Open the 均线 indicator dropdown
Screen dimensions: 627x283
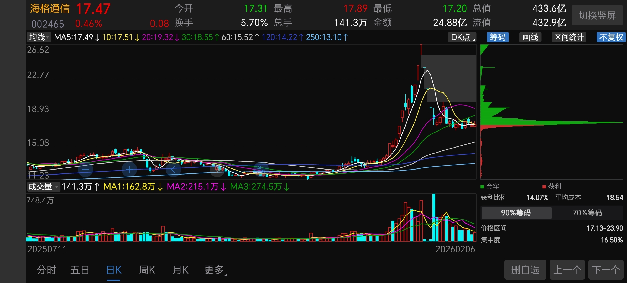point(39,37)
